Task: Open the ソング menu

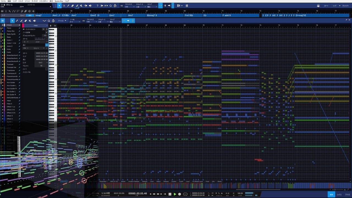Action: click(15, 1)
